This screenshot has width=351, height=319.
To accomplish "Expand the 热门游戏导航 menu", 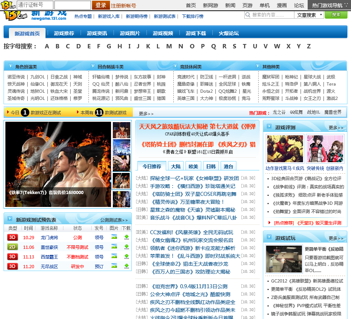I will pos(329,5).
